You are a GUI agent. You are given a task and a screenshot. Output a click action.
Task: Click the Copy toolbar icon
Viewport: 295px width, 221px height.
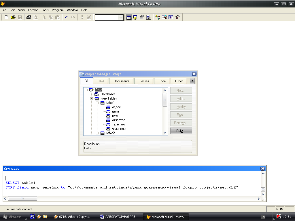click(x=51, y=17)
